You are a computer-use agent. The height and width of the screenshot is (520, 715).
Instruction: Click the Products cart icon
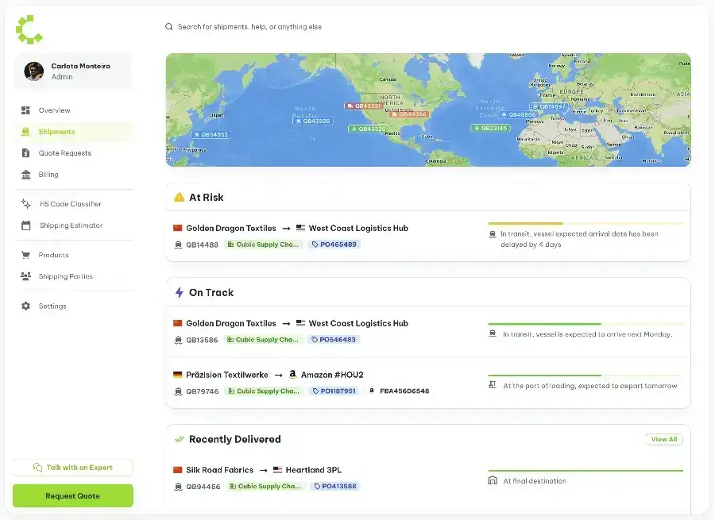tap(25, 255)
